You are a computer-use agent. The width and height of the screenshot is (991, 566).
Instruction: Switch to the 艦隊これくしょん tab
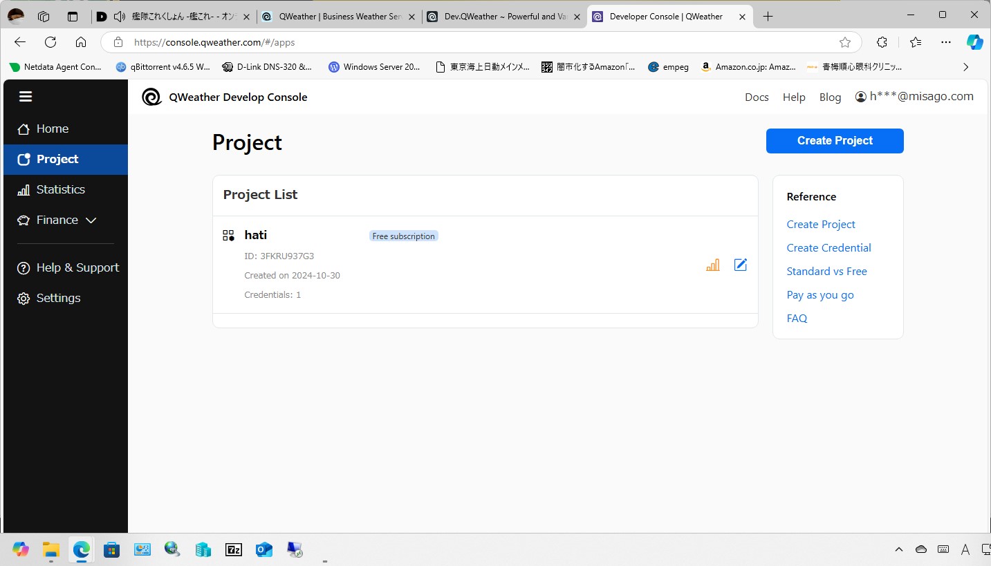[x=173, y=17]
